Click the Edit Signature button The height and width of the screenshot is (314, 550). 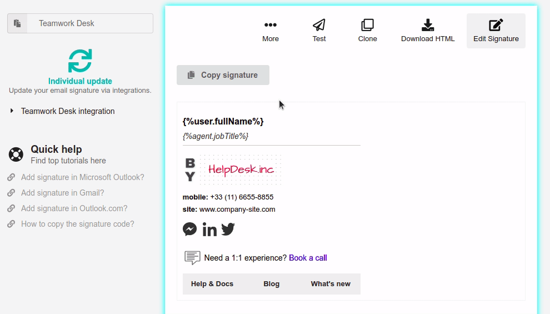(496, 31)
